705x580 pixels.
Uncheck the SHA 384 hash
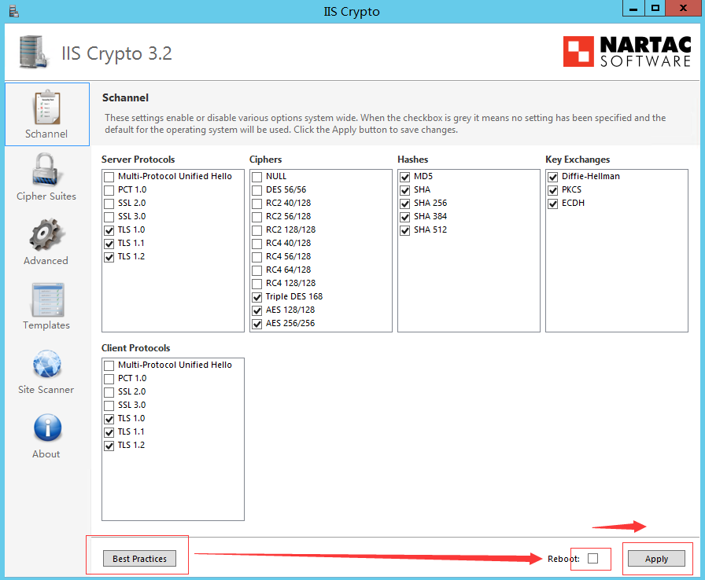coord(405,217)
